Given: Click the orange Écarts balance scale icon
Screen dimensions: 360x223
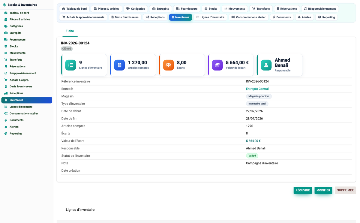Looking at the screenshot, I should [x=169, y=65].
